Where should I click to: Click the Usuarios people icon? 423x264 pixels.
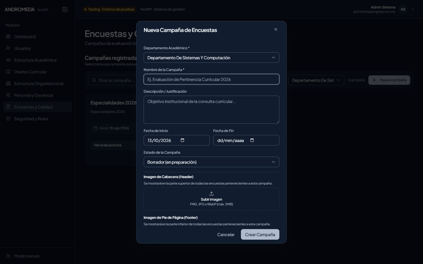point(8,48)
